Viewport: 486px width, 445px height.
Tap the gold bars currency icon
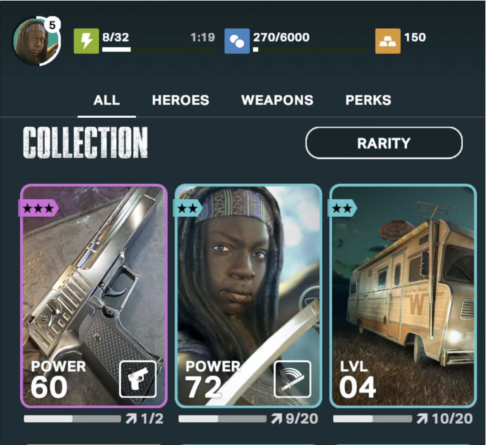pyautogui.click(x=388, y=41)
